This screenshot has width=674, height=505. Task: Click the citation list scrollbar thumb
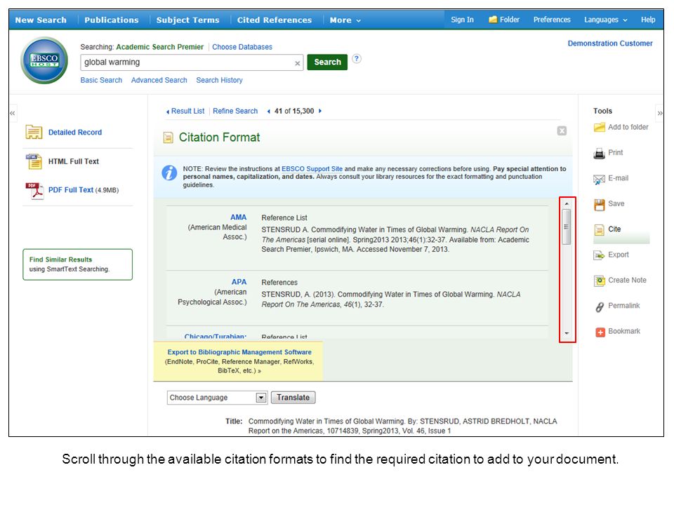click(x=567, y=227)
